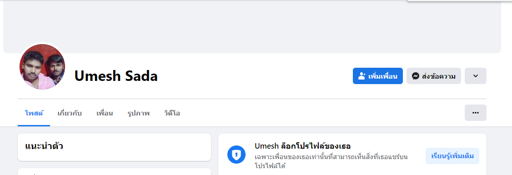The height and width of the screenshot is (175, 512).
Task: Click the add-friend person-plus icon
Action: click(x=361, y=76)
